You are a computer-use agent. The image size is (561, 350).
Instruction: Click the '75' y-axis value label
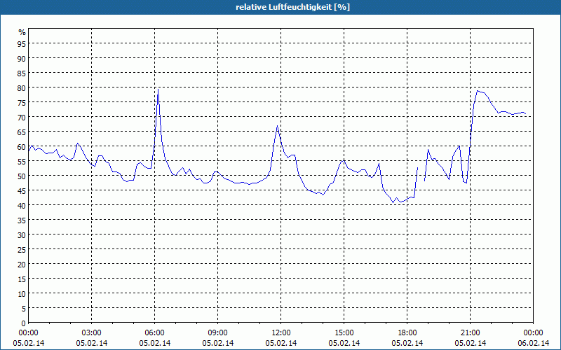[x=22, y=103]
